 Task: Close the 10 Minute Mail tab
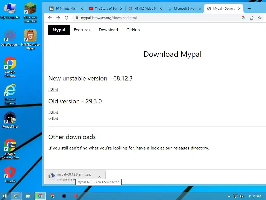click(x=82, y=9)
